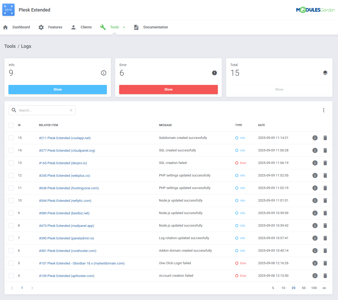The image size is (338, 300).
Task: Click the Dashboard home icon
Action: 5,27
